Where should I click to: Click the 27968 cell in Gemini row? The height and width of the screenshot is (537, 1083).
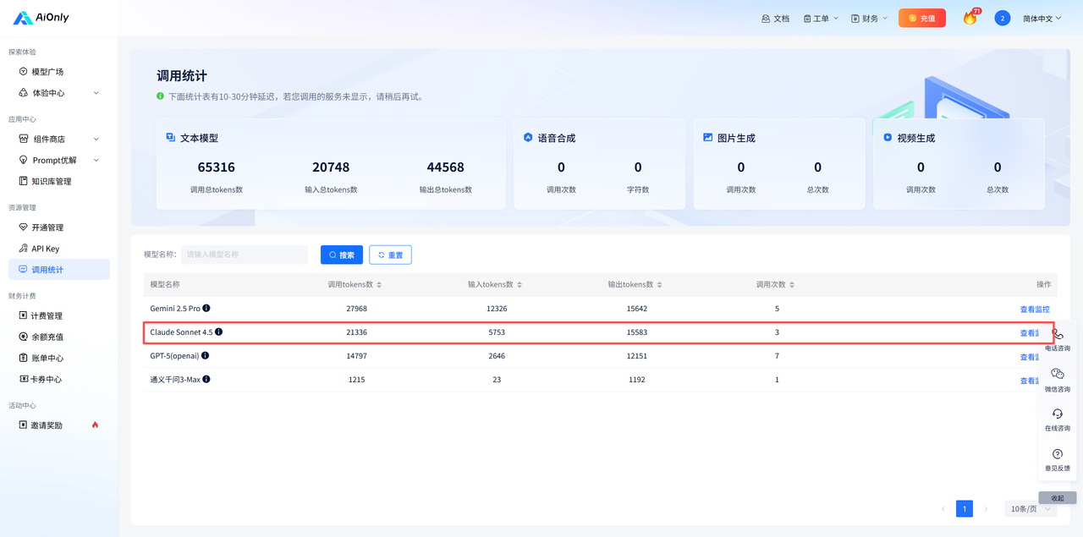[x=357, y=309]
